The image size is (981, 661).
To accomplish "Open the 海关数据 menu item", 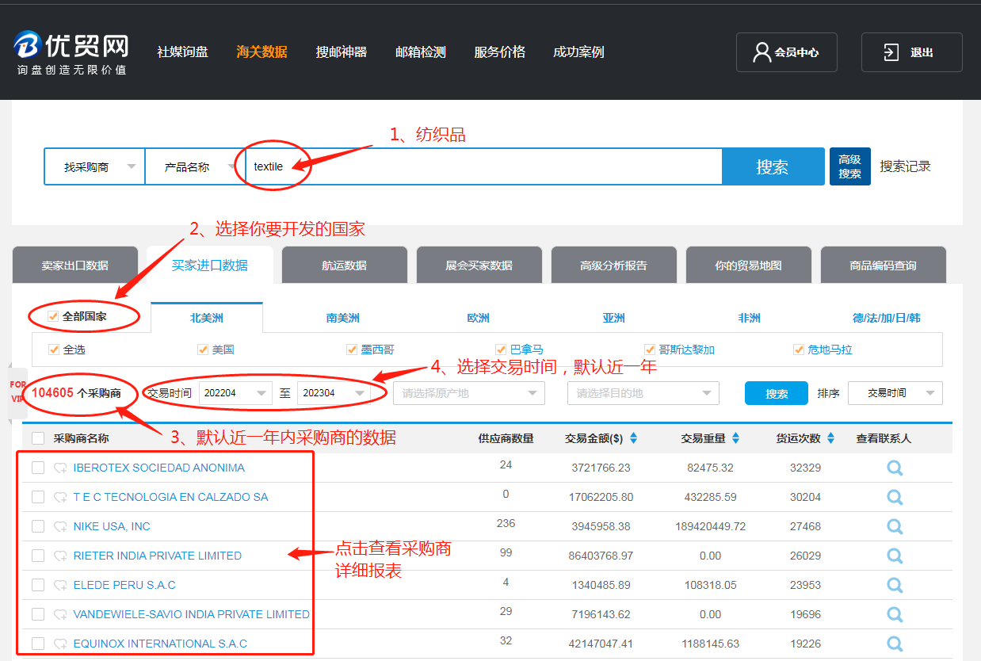I will coord(261,52).
